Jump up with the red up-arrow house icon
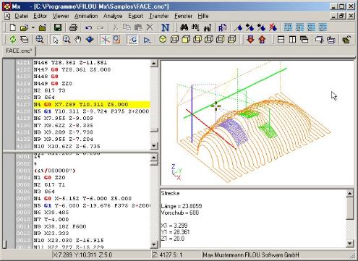This screenshot has width=358, height=261. tap(262, 39)
